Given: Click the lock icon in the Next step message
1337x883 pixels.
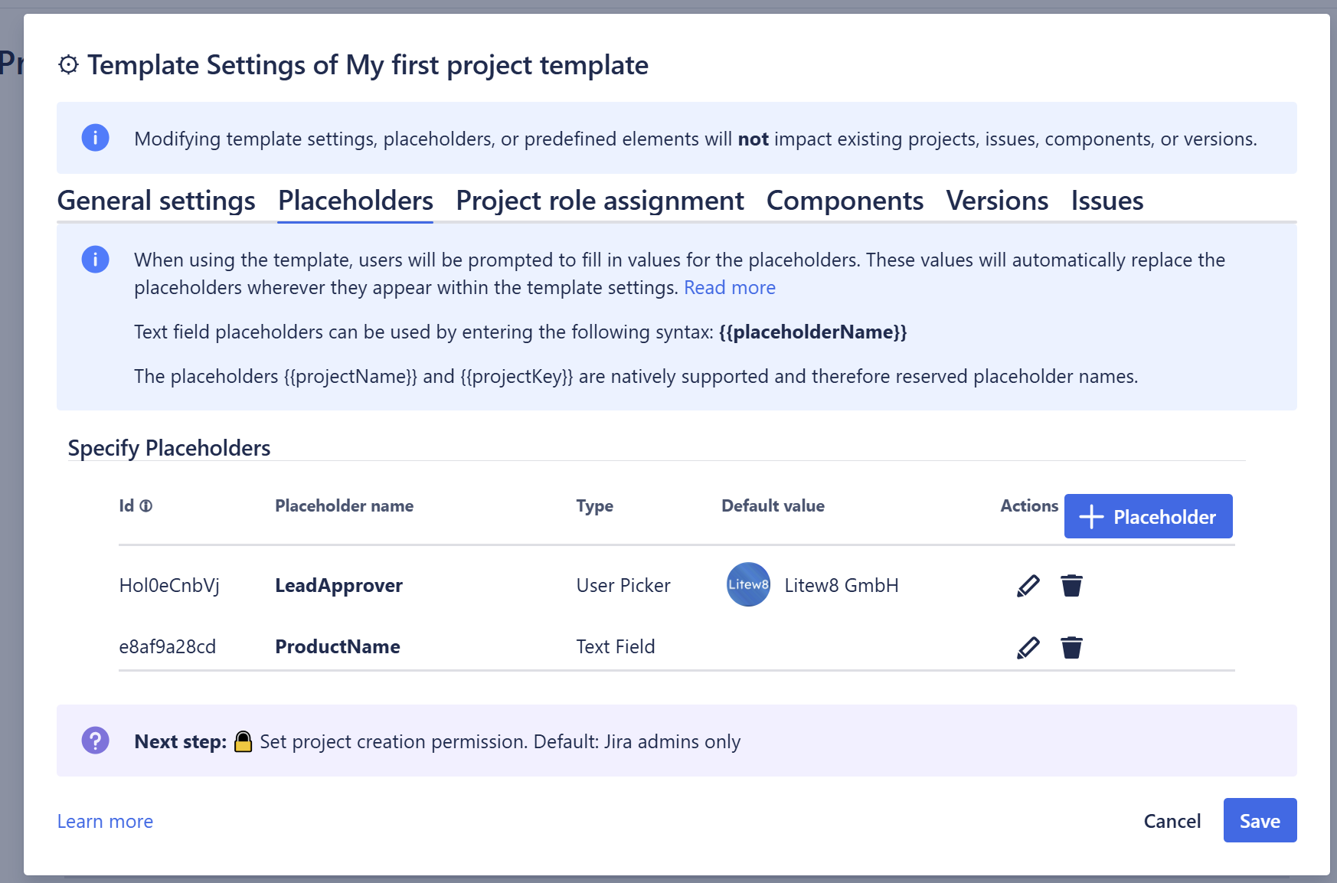Looking at the screenshot, I should click(244, 741).
